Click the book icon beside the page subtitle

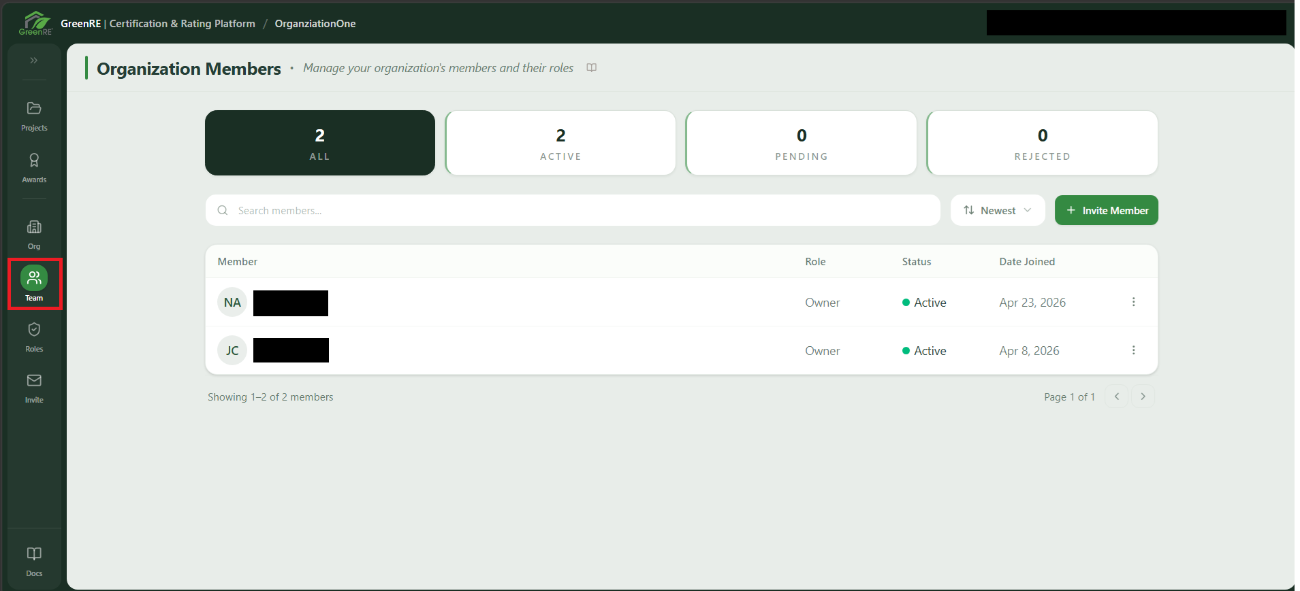592,68
